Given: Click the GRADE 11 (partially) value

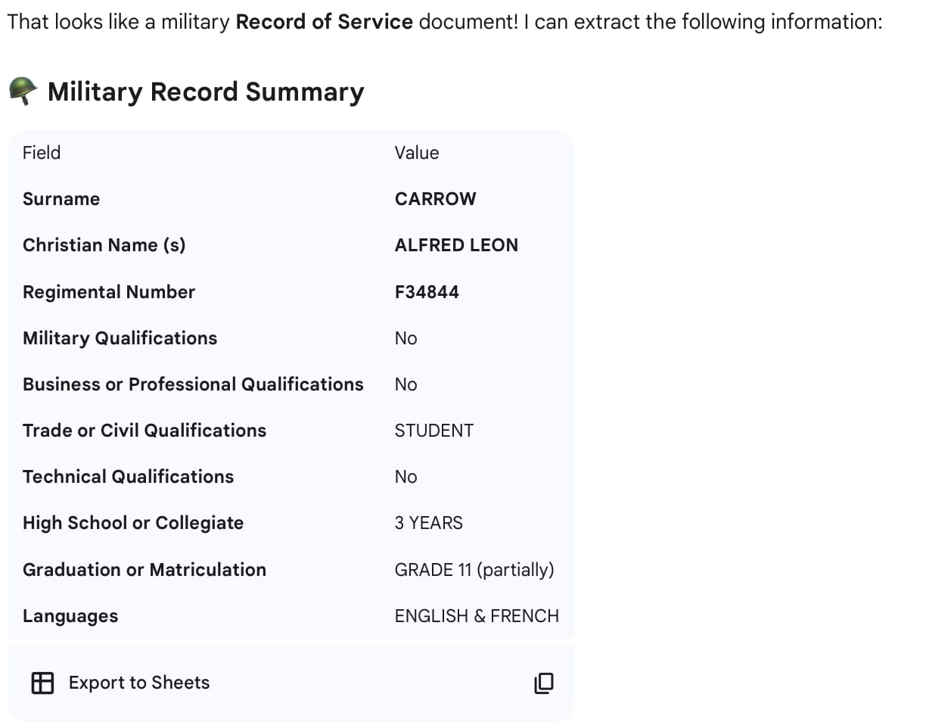Looking at the screenshot, I should (474, 570).
